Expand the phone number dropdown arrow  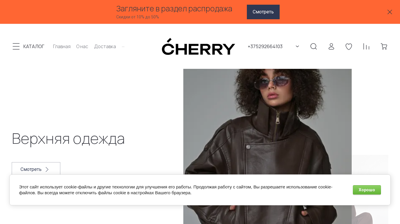pos(297,46)
